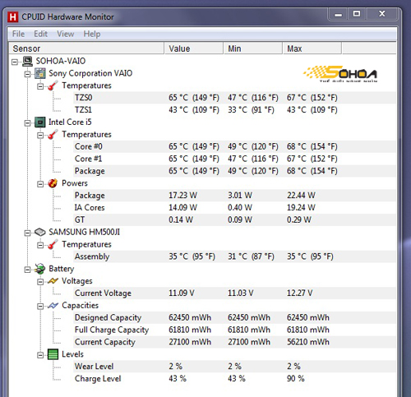Click the SOHOA-VAIO computer icon

27,61
